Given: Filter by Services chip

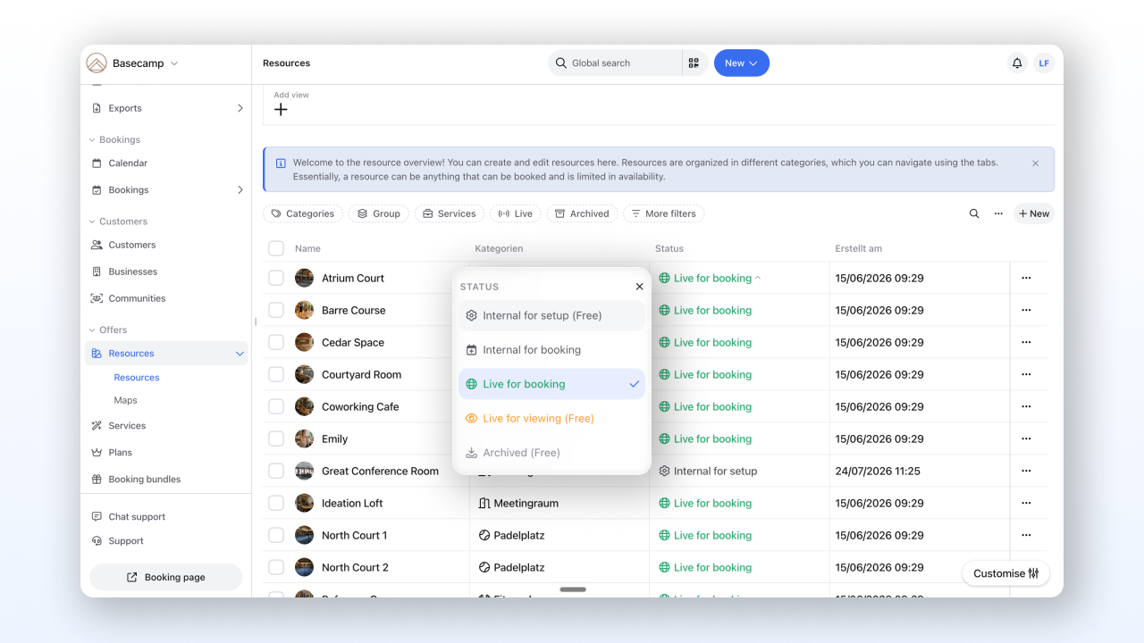Looking at the screenshot, I should tap(450, 214).
